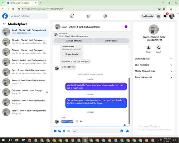Image resolution: width=179 pixels, height=143 pixels.
Task: Open James conversation in list
Action: click(x=25, y=82)
